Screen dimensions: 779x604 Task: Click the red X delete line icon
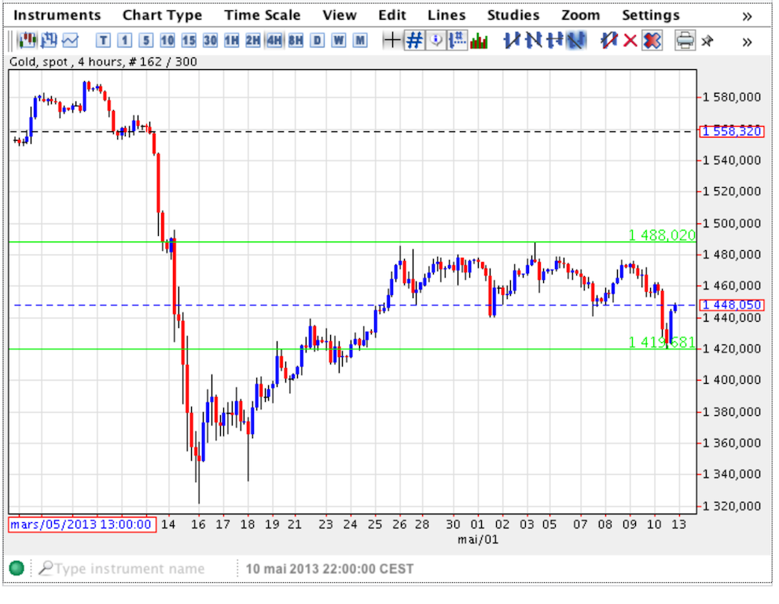pos(630,41)
